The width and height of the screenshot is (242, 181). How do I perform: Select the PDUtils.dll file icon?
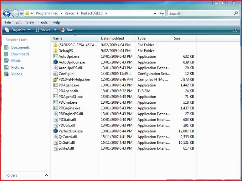click(x=55, y=125)
